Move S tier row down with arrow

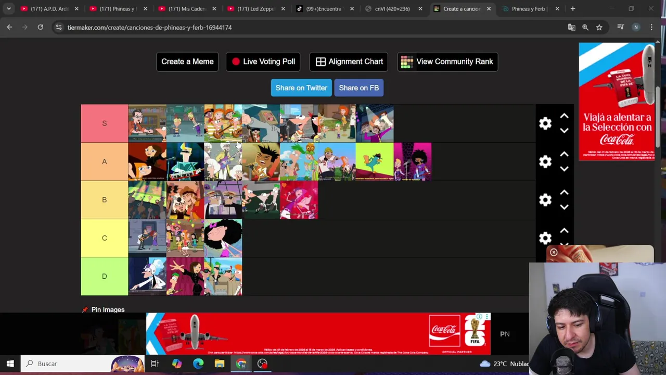coord(564,131)
